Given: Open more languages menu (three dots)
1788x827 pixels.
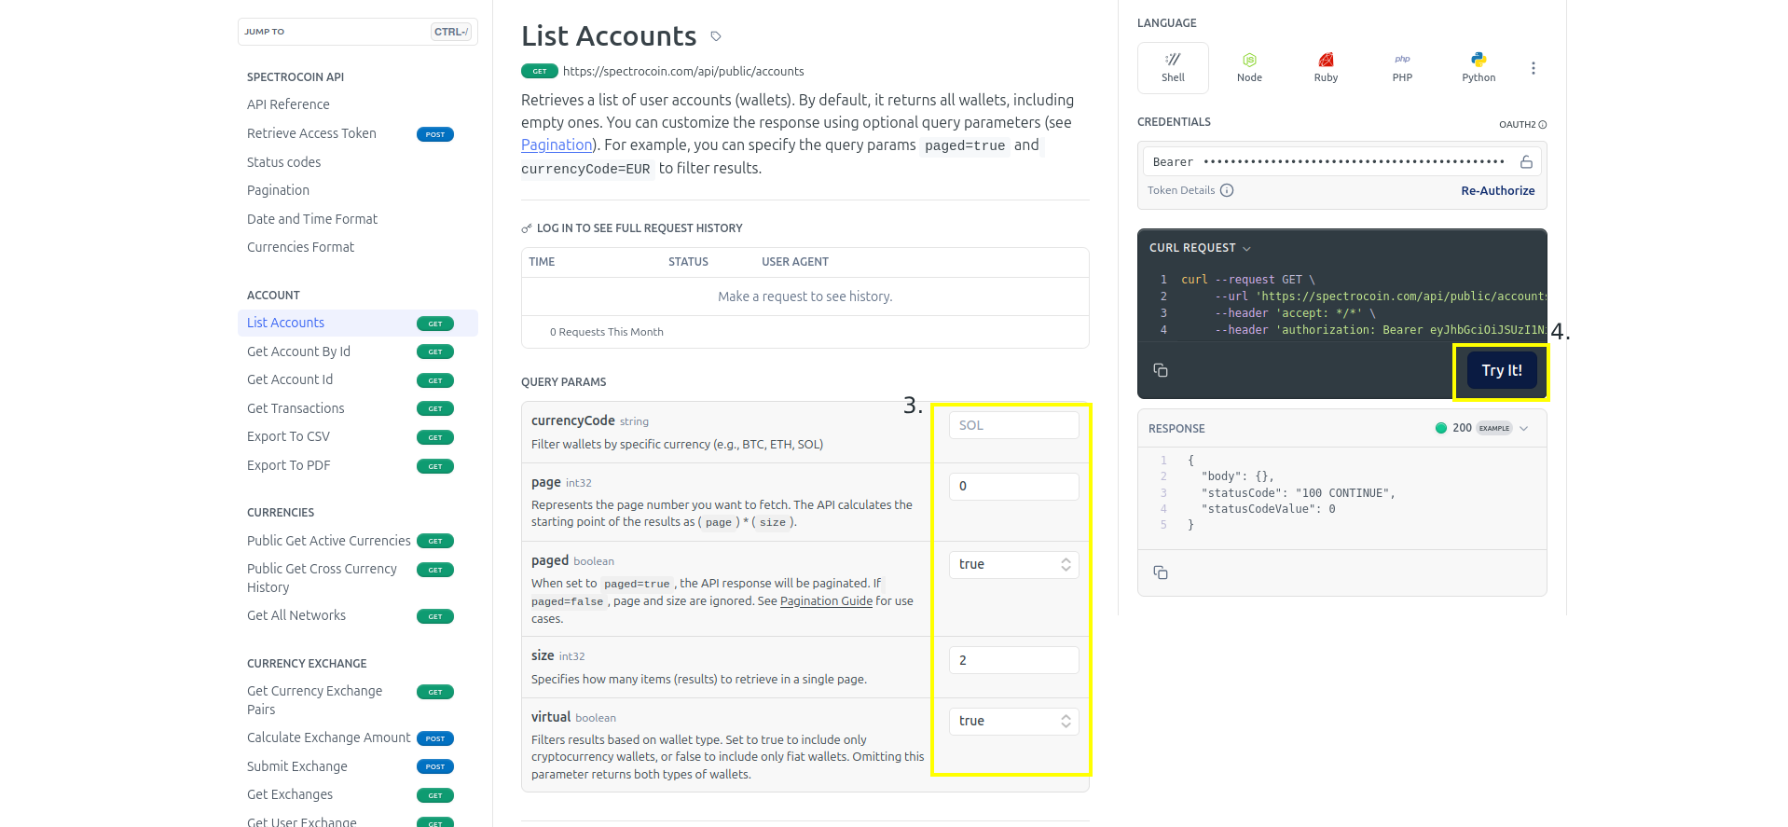Looking at the screenshot, I should [x=1534, y=68].
